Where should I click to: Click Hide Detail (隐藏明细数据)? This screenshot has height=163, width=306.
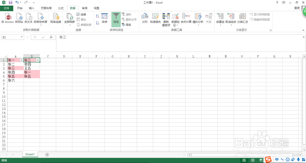260,19
